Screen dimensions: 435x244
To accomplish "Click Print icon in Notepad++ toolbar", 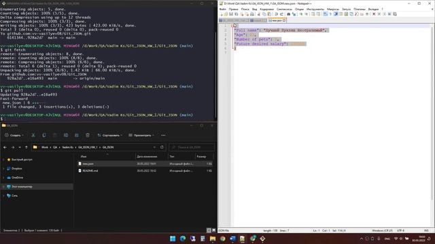I will coord(252,14).
